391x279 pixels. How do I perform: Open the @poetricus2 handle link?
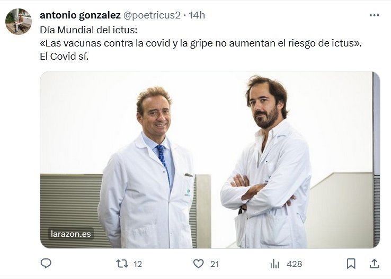coord(152,15)
